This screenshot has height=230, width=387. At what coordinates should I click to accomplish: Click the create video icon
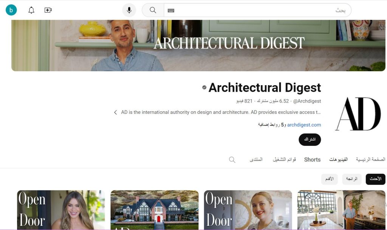48,10
